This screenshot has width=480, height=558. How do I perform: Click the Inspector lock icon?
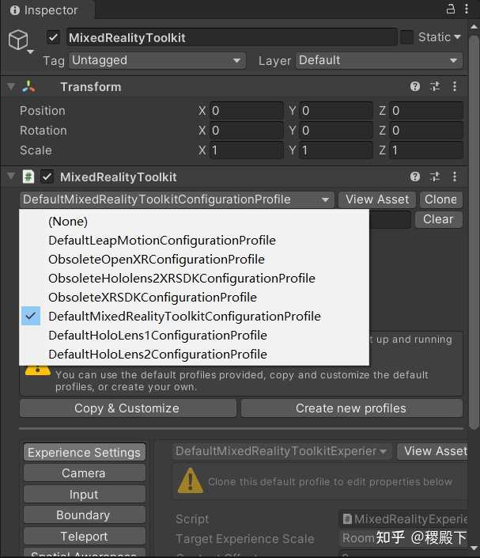point(451,9)
